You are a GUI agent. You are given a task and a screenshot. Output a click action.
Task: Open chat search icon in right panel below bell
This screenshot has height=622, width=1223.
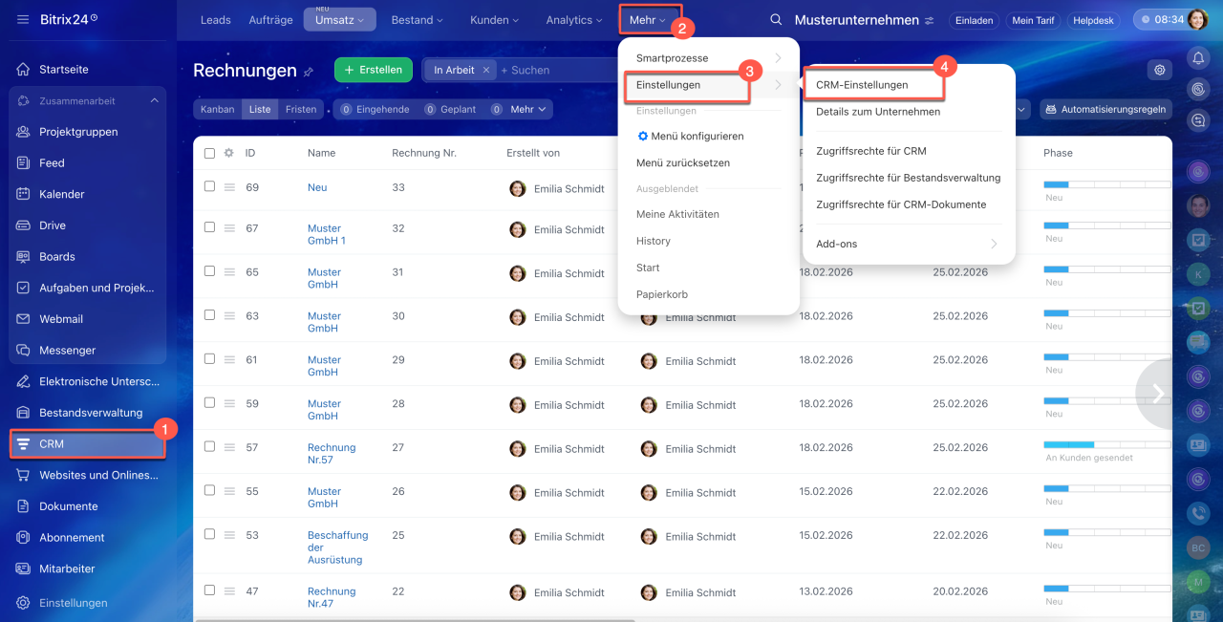pyautogui.click(x=1198, y=119)
